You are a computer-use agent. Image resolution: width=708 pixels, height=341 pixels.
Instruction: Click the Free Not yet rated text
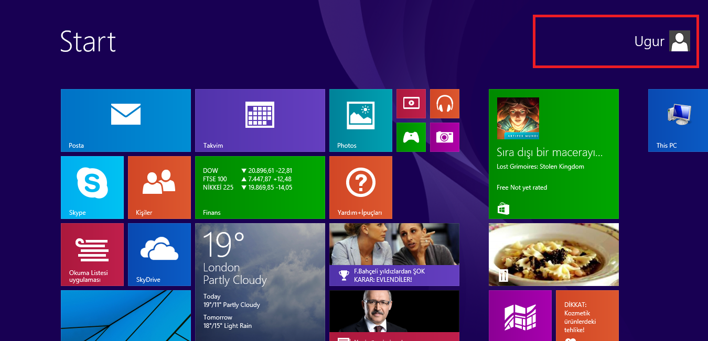[x=522, y=188]
